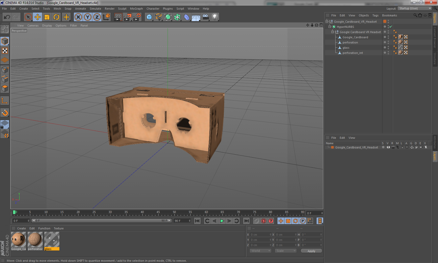This screenshot has height=263, width=438.
Task: Render active view clapboard icon
Action: coord(118,17)
